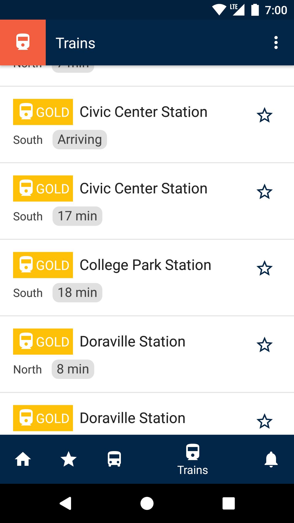Tap the orange train icon in header
The image size is (294, 523).
pyautogui.click(x=23, y=42)
